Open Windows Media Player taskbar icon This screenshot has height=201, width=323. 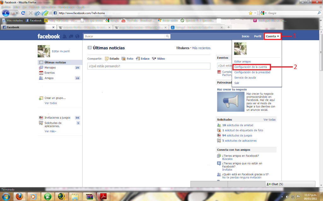33,196
